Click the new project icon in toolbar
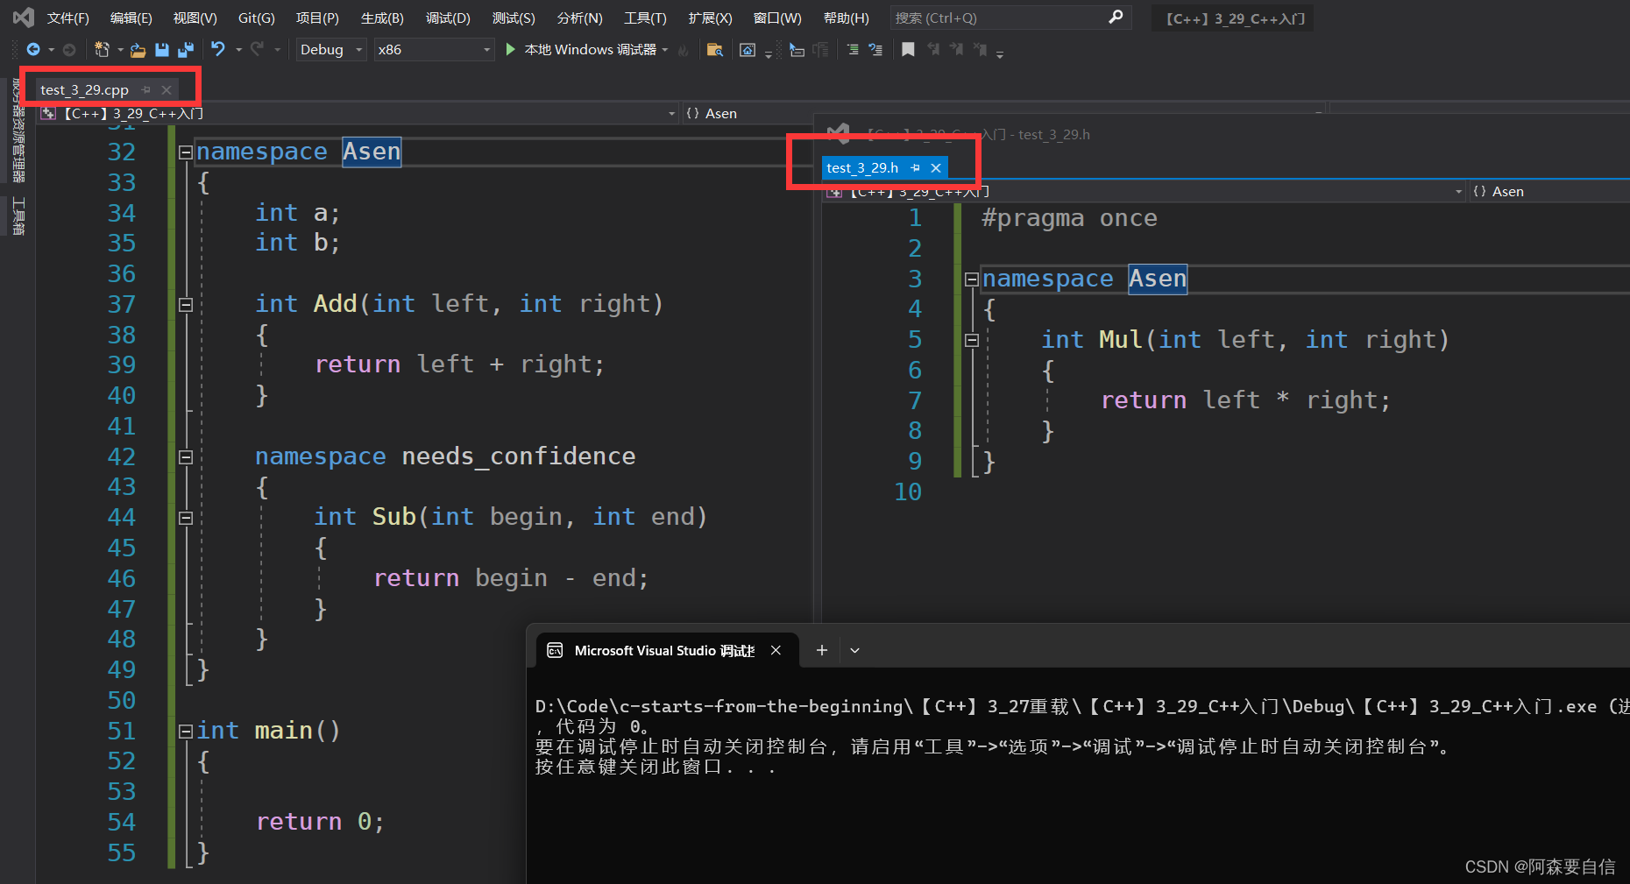This screenshot has width=1630, height=884. click(102, 50)
